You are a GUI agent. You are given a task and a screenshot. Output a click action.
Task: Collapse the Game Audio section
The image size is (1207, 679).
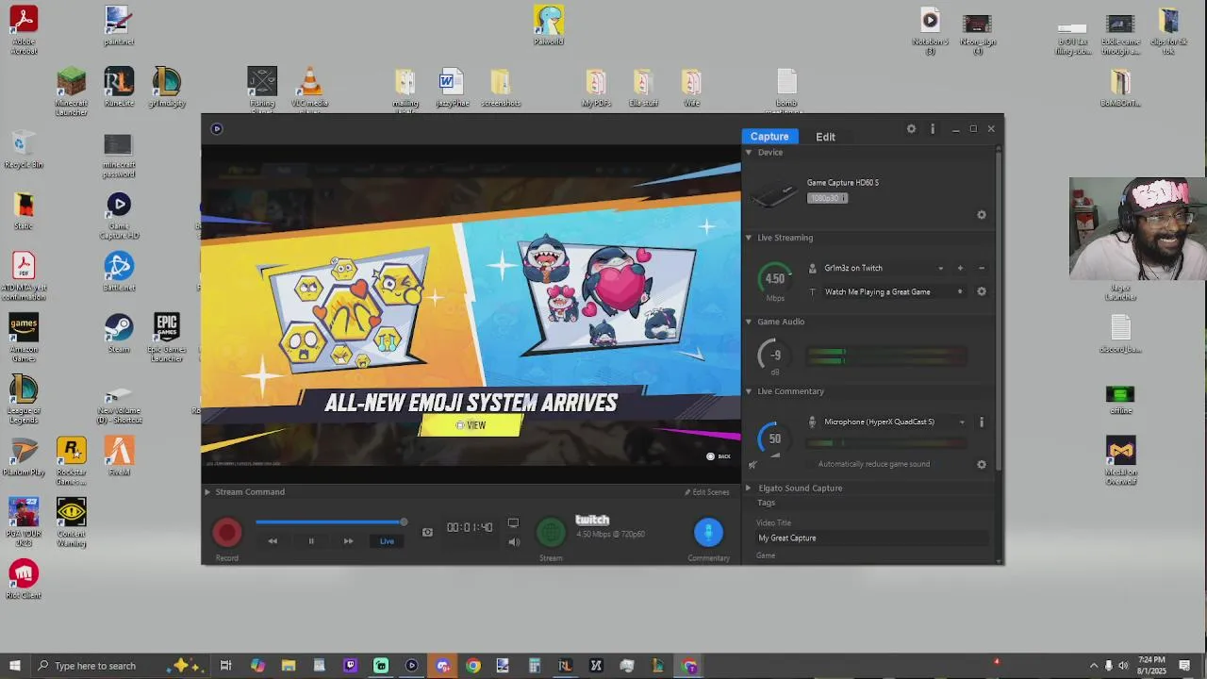(749, 322)
